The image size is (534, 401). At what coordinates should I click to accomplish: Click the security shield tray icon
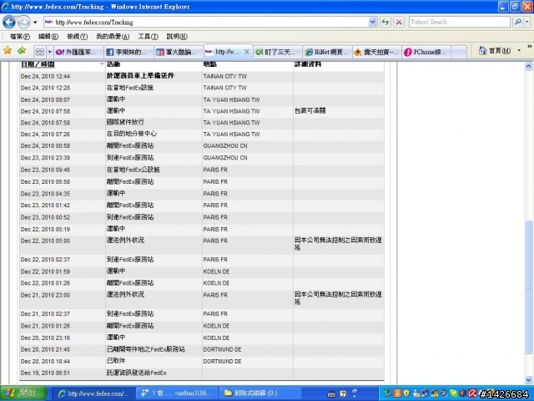[406, 393]
